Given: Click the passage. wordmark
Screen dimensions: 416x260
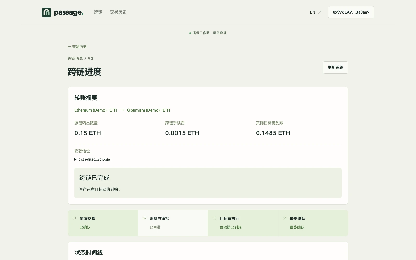Looking at the screenshot, I should [69, 12].
